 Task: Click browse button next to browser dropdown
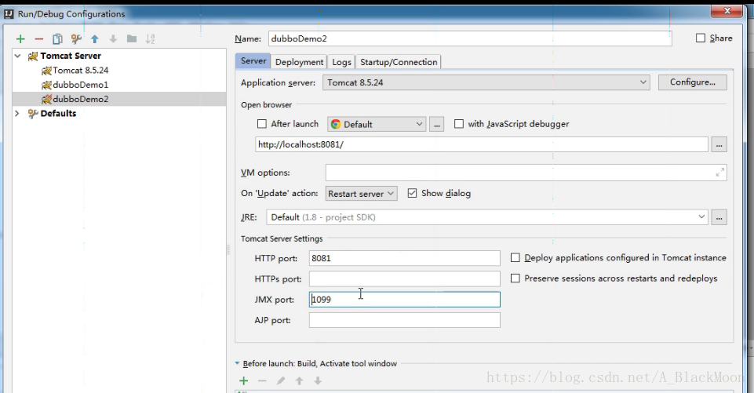[436, 124]
